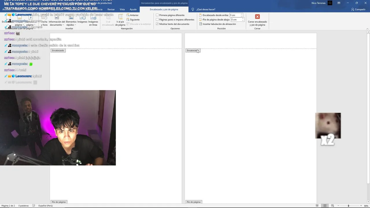Click the zoom slider handle
The width and height of the screenshot is (370, 208).
[348, 206]
